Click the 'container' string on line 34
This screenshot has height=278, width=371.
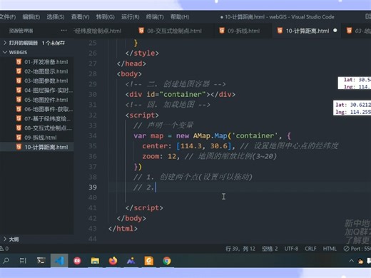click(x=255, y=135)
